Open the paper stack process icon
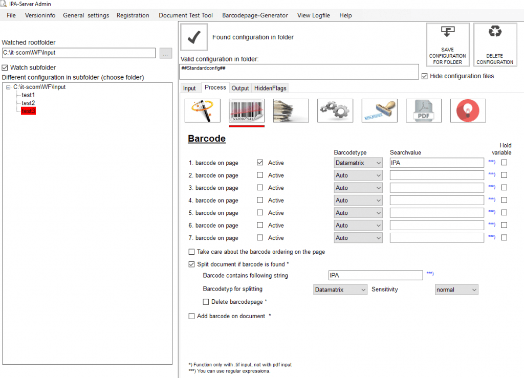The width and height of the screenshot is (524, 378). coord(291,110)
